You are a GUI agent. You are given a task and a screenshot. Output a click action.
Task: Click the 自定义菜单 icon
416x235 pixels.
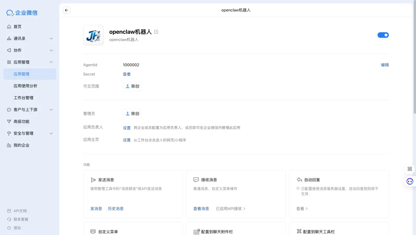pos(93,232)
